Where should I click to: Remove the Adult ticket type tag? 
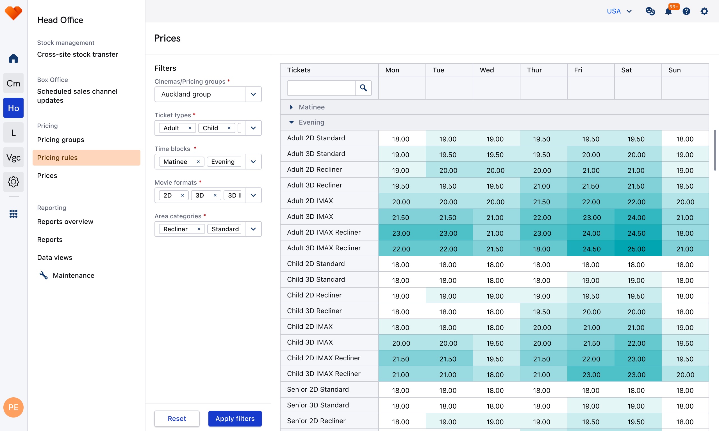point(190,128)
